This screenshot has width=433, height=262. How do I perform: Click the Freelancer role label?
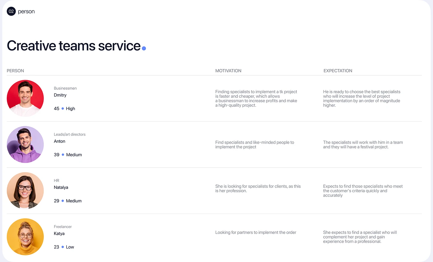point(63,227)
